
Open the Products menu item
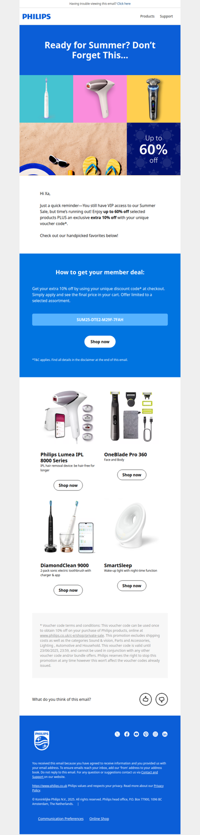(x=147, y=17)
